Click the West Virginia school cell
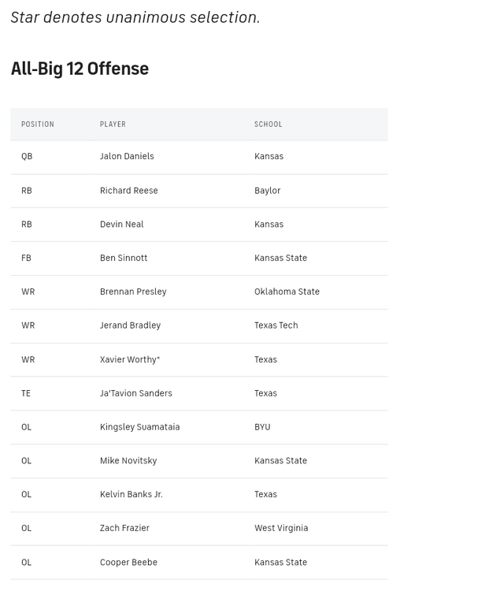 click(x=281, y=528)
